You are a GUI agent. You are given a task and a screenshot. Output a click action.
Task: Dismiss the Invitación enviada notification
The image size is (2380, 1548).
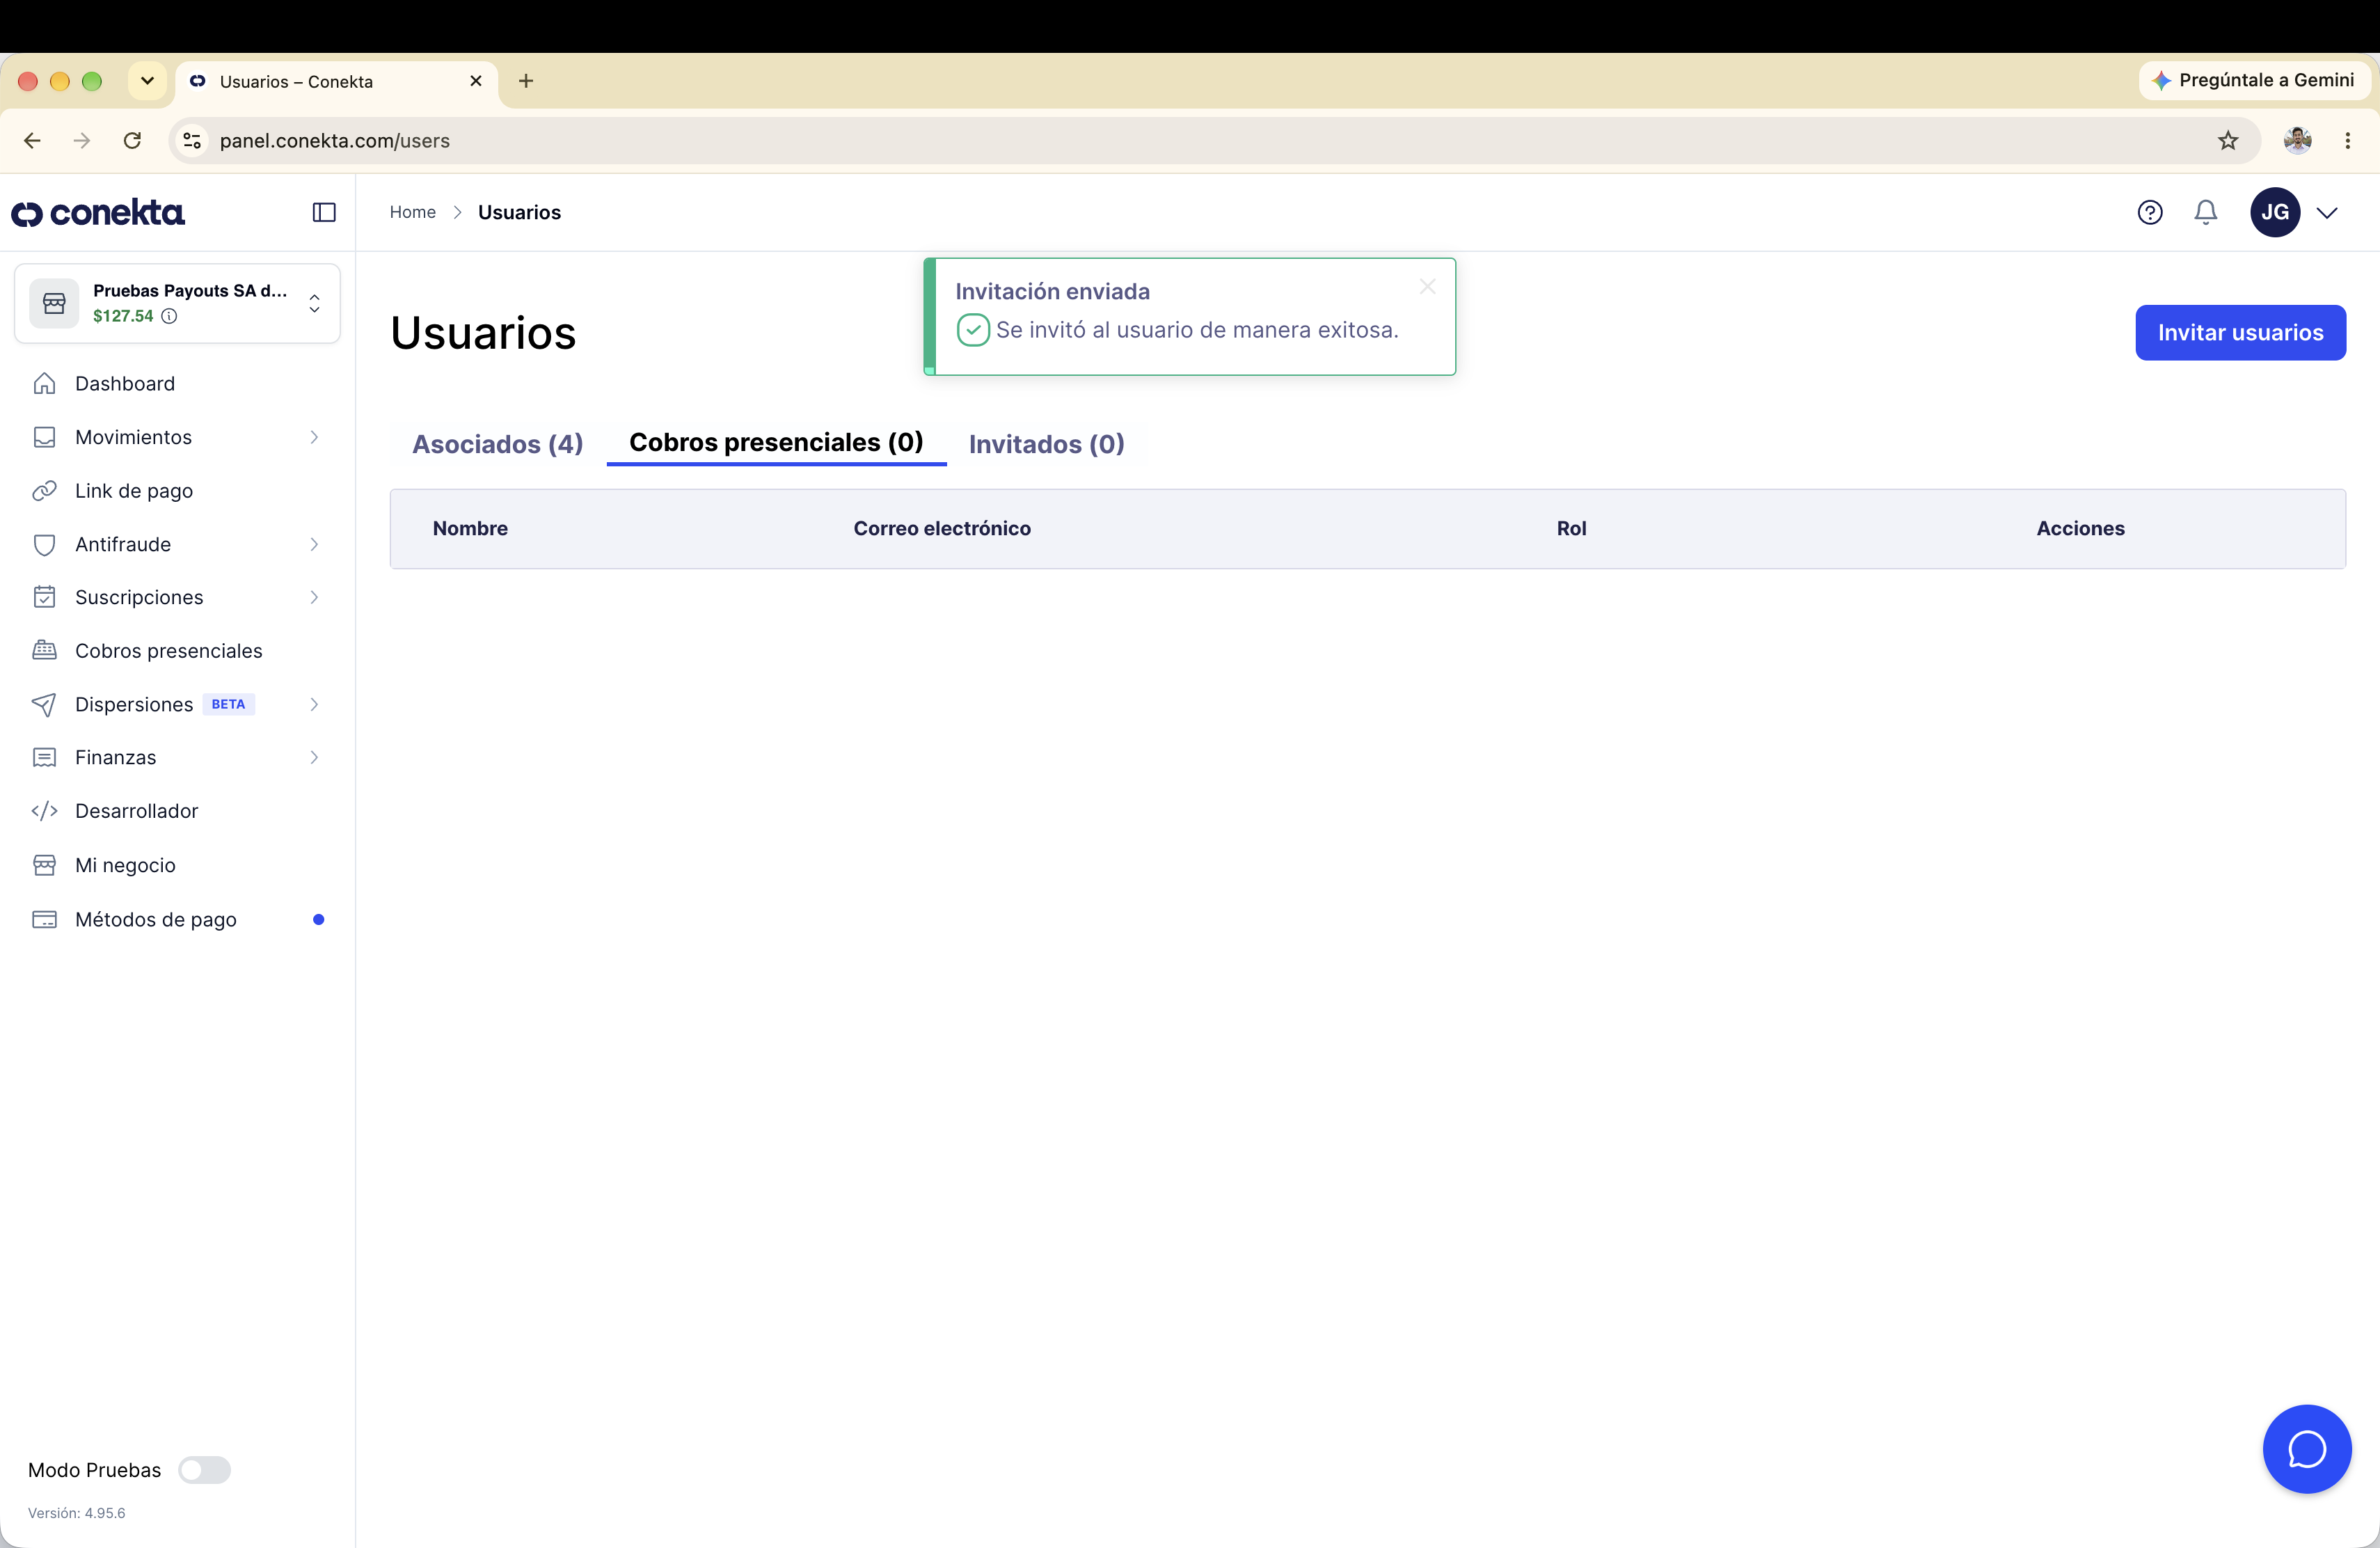point(1428,287)
